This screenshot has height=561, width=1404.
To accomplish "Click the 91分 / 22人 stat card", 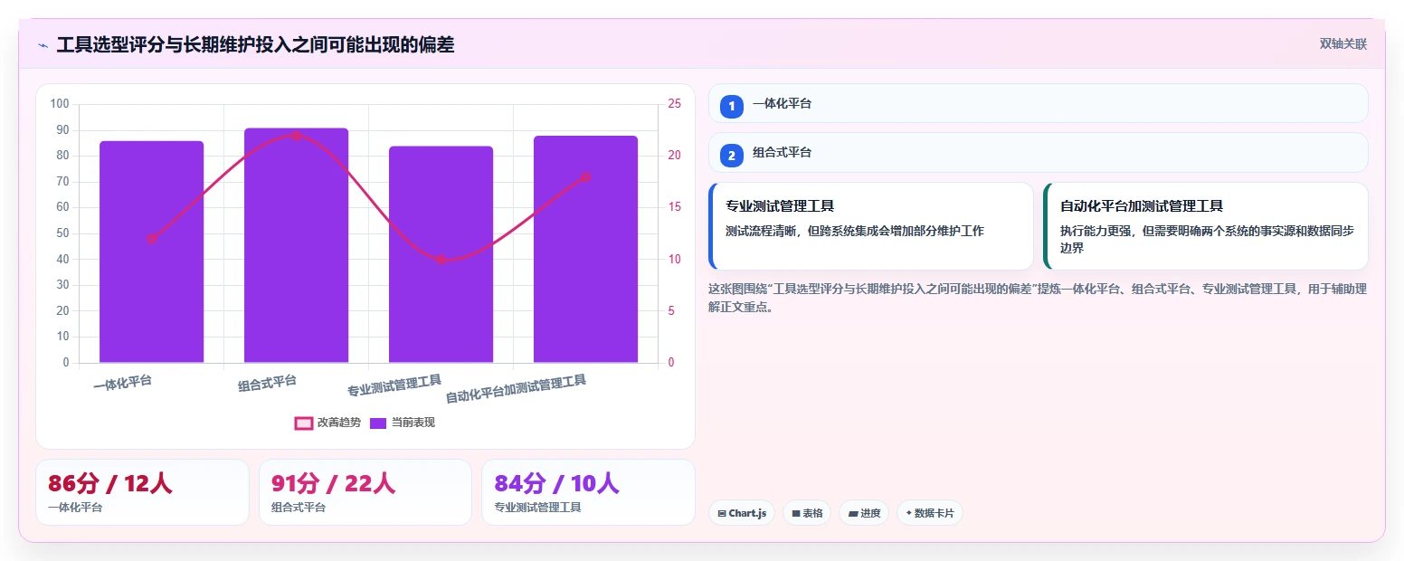I will [x=365, y=492].
